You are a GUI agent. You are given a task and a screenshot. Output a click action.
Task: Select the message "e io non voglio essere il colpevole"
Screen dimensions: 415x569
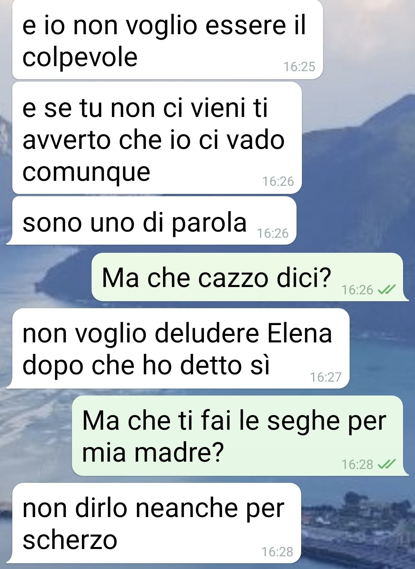[x=168, y=40]
